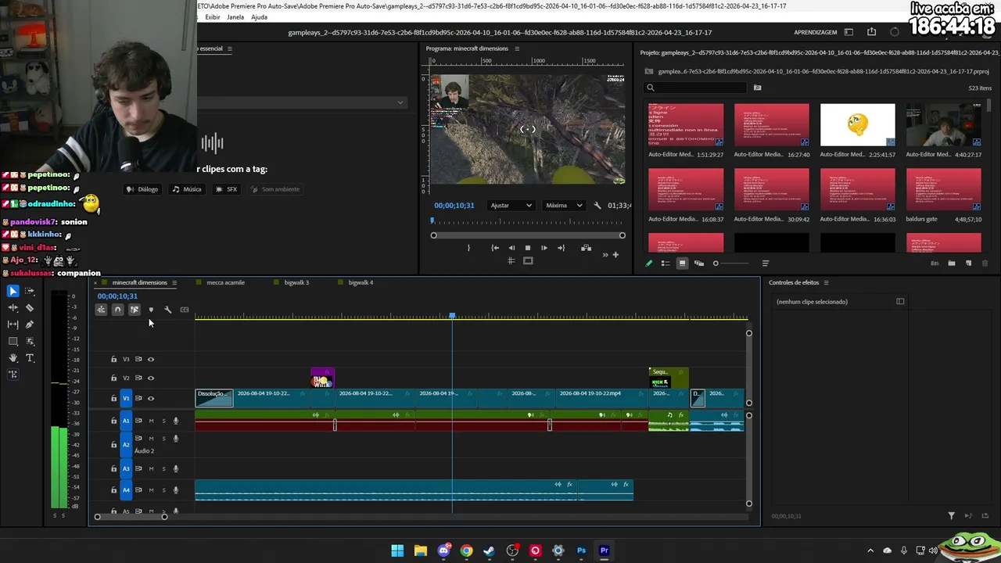Open the Program Monitor button editor plus
The width and height of the screenshot is (1001, 563).
pos(615,254)
